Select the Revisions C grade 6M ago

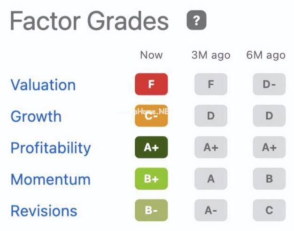coord(269,210)
